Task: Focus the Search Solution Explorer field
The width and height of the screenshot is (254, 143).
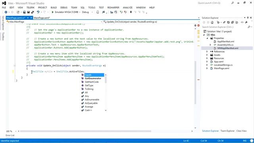Action: pos(224,27)
